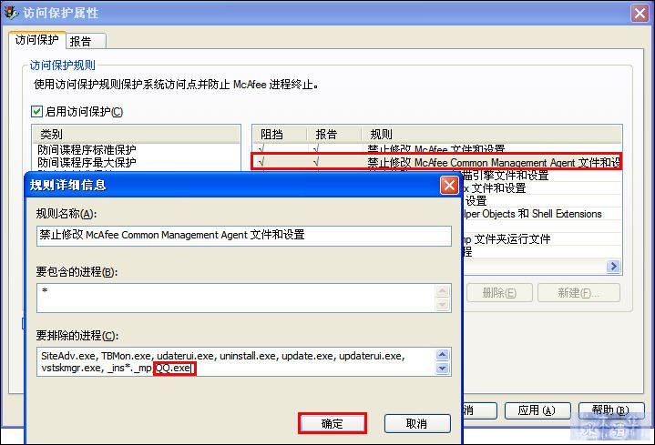
Task: Click the 阻挡 column header
Action: pos(279,134)
